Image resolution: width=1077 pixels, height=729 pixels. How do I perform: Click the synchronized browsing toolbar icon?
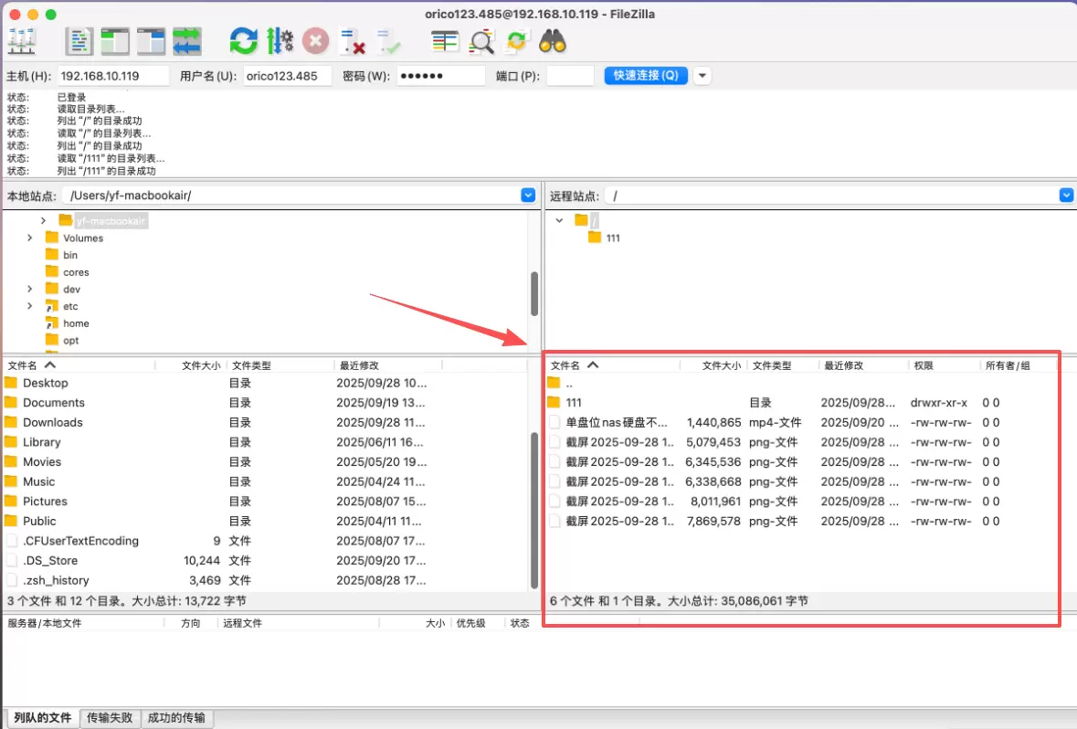[x=517, y=41]
